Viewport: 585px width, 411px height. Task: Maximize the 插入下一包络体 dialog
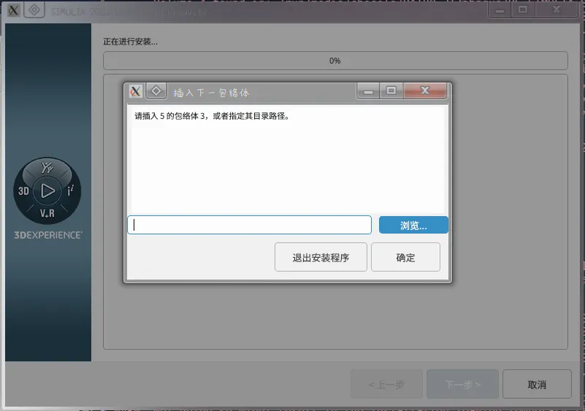pos(391,91)
